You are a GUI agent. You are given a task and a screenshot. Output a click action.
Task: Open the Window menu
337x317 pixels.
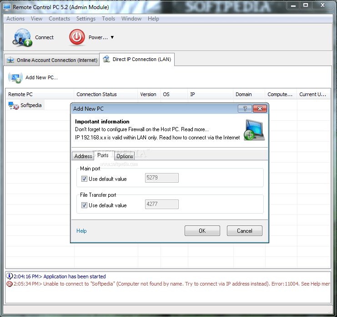tap(131, 19)
